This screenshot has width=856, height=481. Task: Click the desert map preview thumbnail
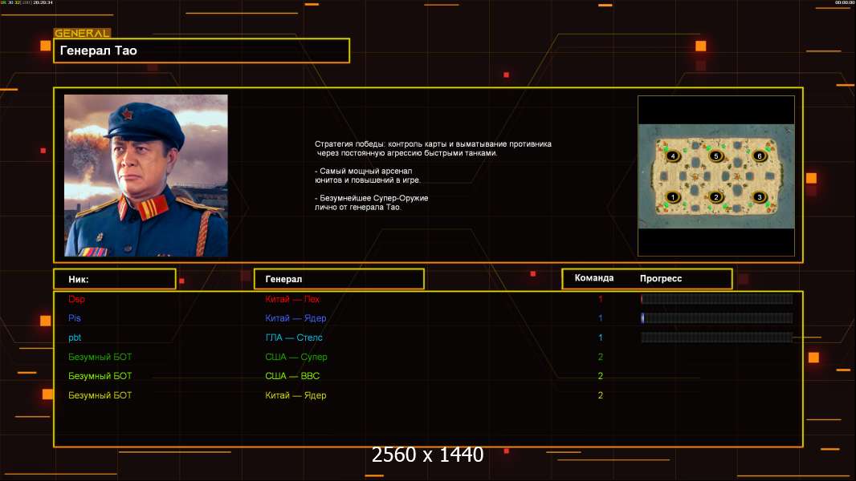pyautogui.click(x=716, y=176)
